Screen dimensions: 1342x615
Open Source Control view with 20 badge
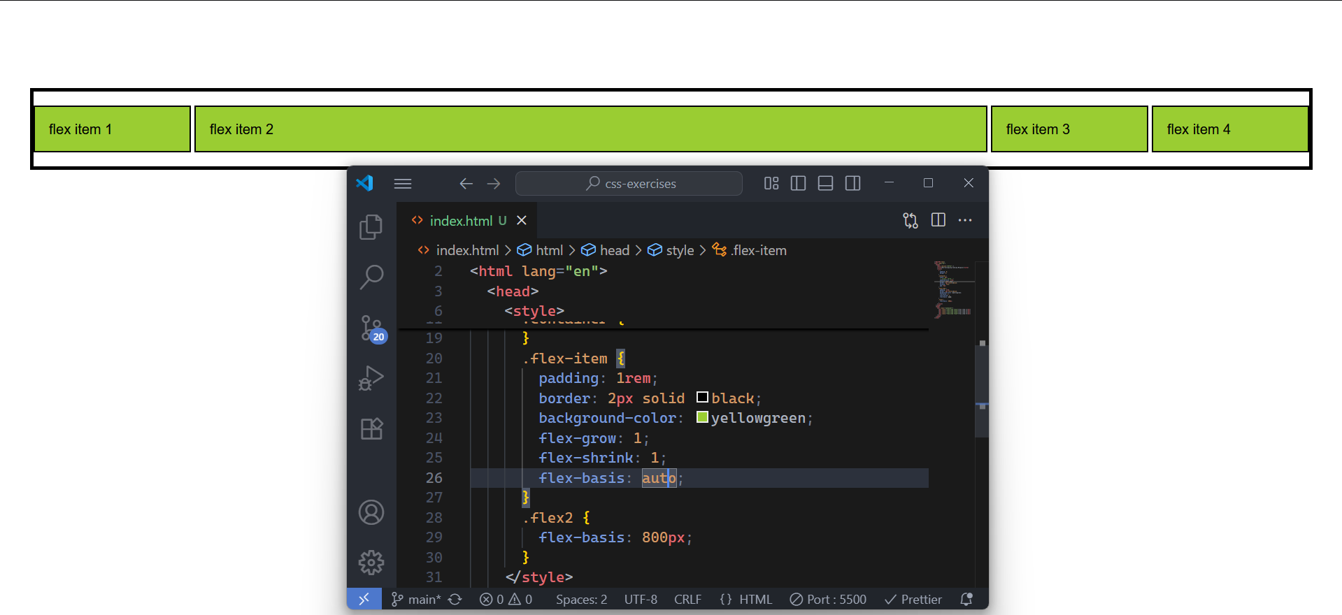click(371, 328)
